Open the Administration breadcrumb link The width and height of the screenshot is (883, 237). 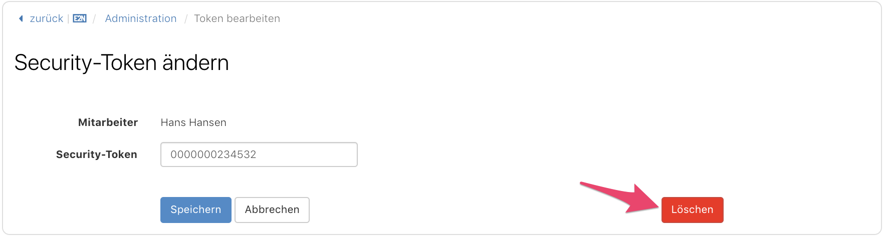141,18
